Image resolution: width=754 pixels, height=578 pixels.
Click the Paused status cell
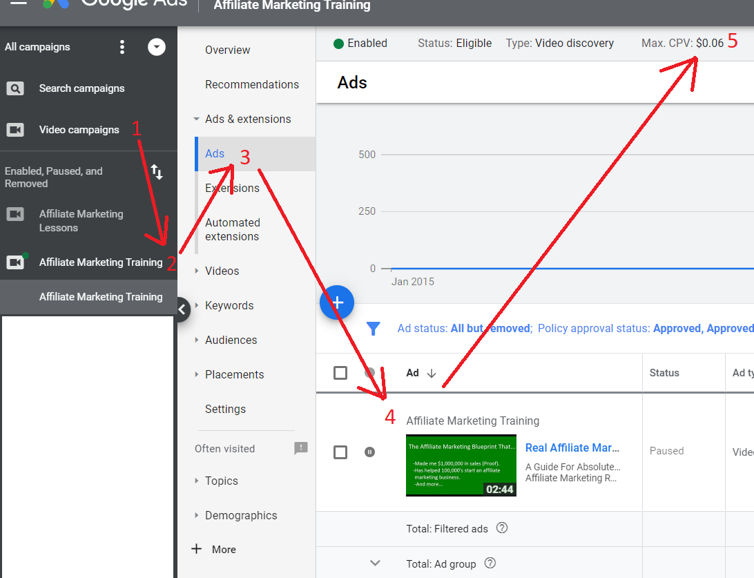666,451
